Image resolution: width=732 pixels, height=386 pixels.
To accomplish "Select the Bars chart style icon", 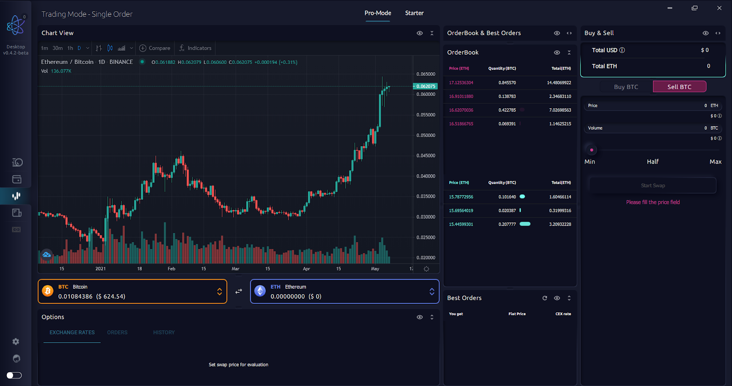I will point(99,48).
